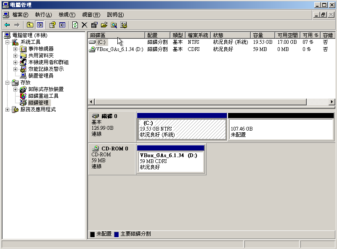Click the black 未配置 legend swatch
Viewport: 337px width, 249px height.
tap(93, 234)
